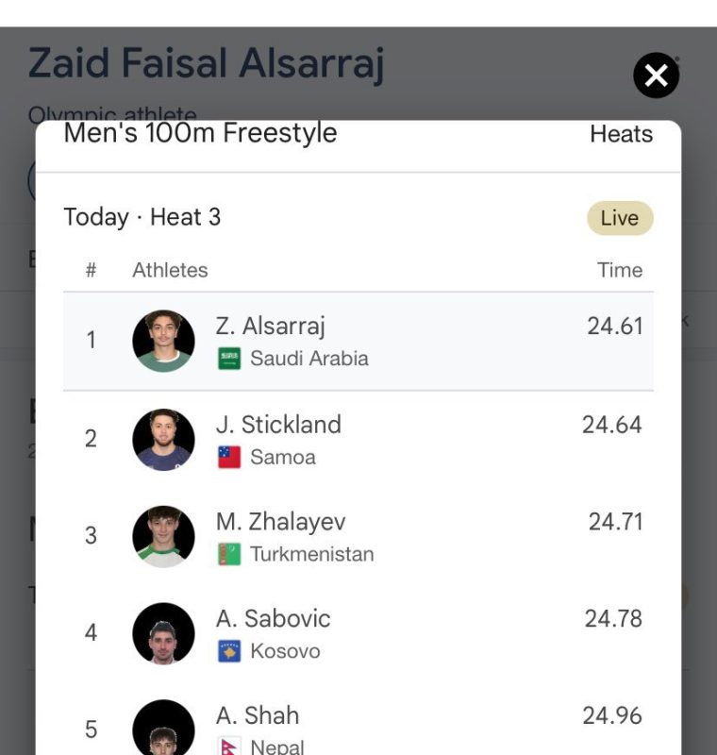This screenshot has height=755, width=717.
Task: Select the J. Stickland athlete name
Action: tap(278, 425)
